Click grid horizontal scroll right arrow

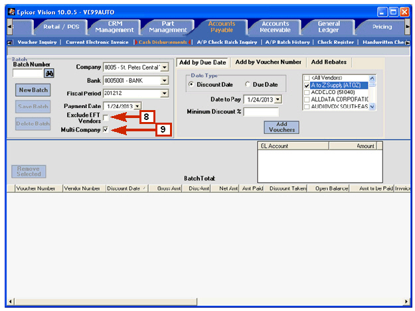click(406, 301)
